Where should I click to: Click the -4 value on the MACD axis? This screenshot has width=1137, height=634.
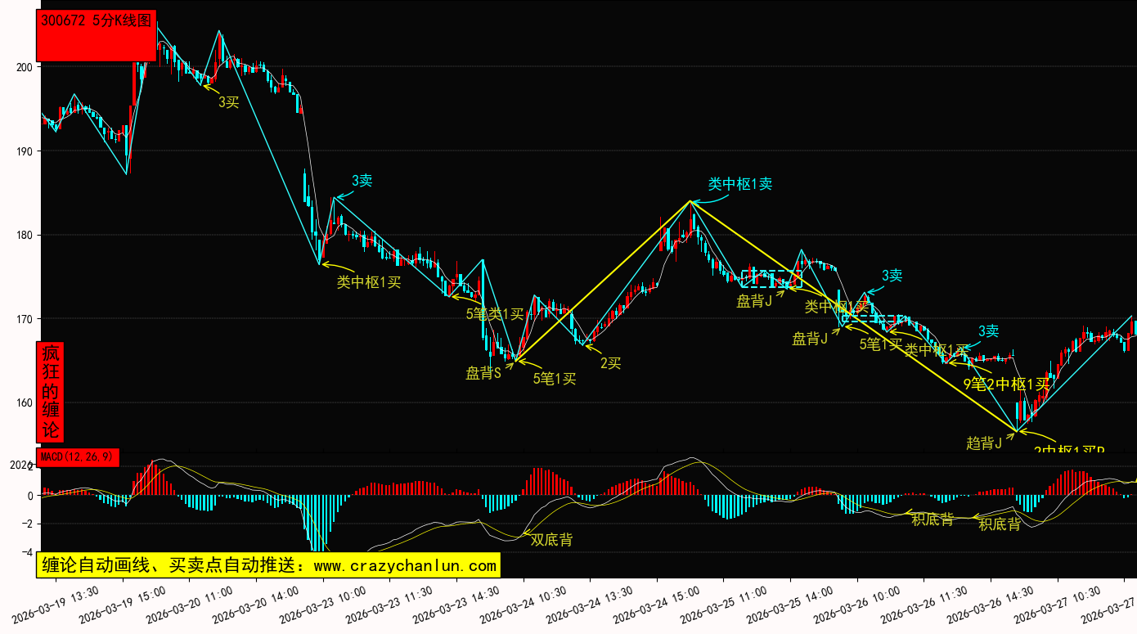tap(26, 552)
